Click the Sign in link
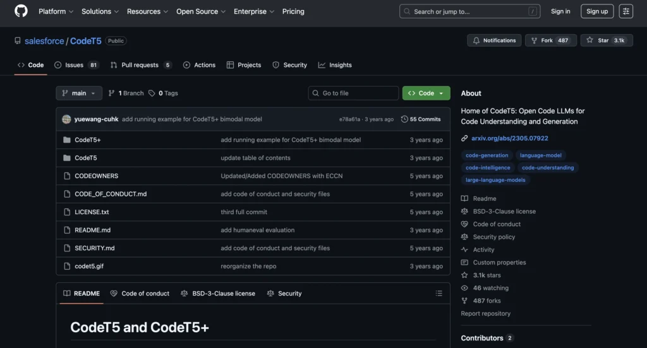 pos(560,11)
